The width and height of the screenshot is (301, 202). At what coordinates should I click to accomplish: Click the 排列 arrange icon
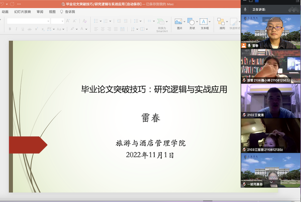222,23
